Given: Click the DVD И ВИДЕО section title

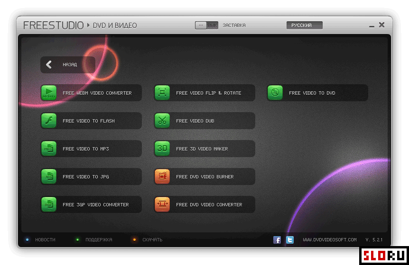Looking at the screenshot, I should coord(115,26).
